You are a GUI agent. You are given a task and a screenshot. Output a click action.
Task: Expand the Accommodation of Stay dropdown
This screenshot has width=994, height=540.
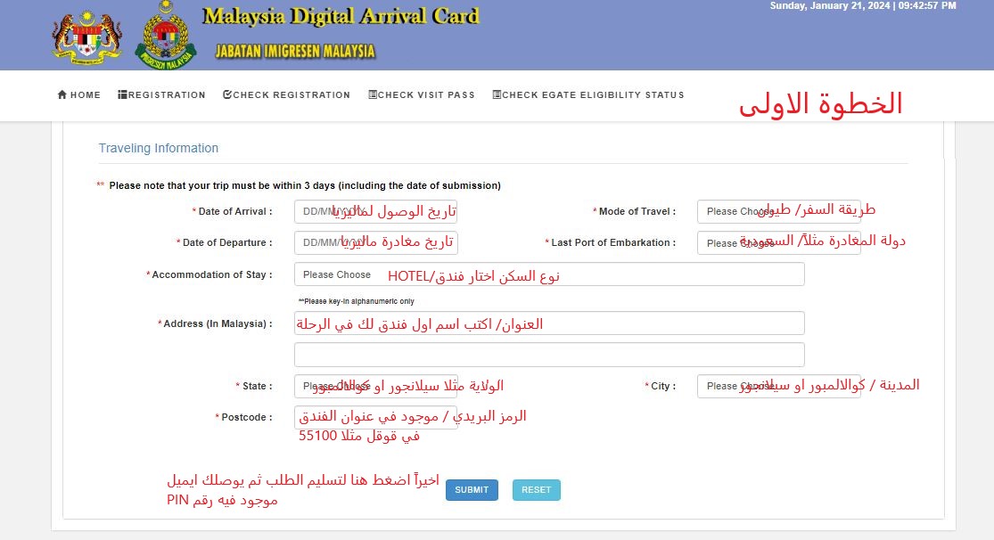tap(548, 274)
